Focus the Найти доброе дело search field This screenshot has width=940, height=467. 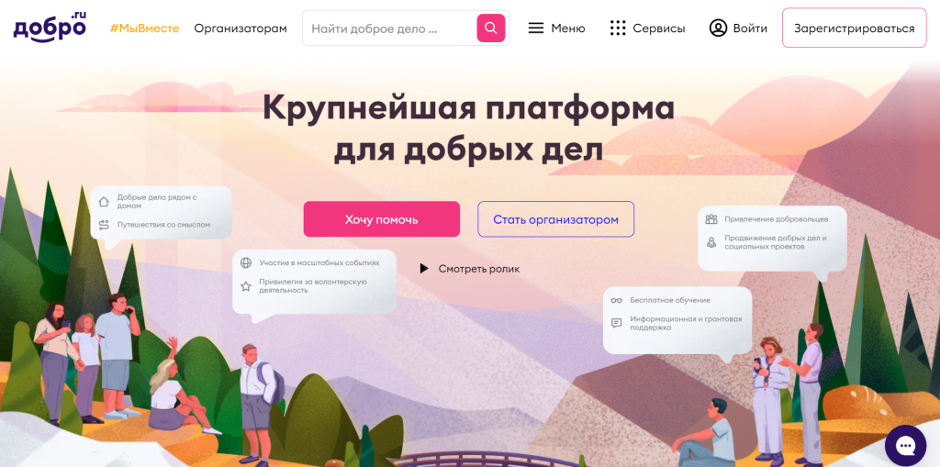coord(389,28)
